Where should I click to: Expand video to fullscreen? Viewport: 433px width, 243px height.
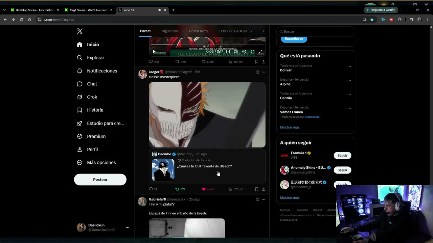260,52
